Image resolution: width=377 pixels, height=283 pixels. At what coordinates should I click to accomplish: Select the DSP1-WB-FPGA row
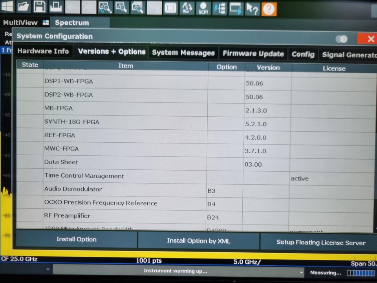196,82
